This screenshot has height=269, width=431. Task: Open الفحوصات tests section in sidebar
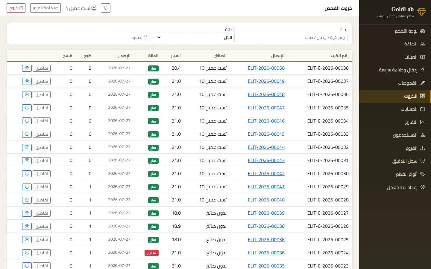click(x=395, y=83)
